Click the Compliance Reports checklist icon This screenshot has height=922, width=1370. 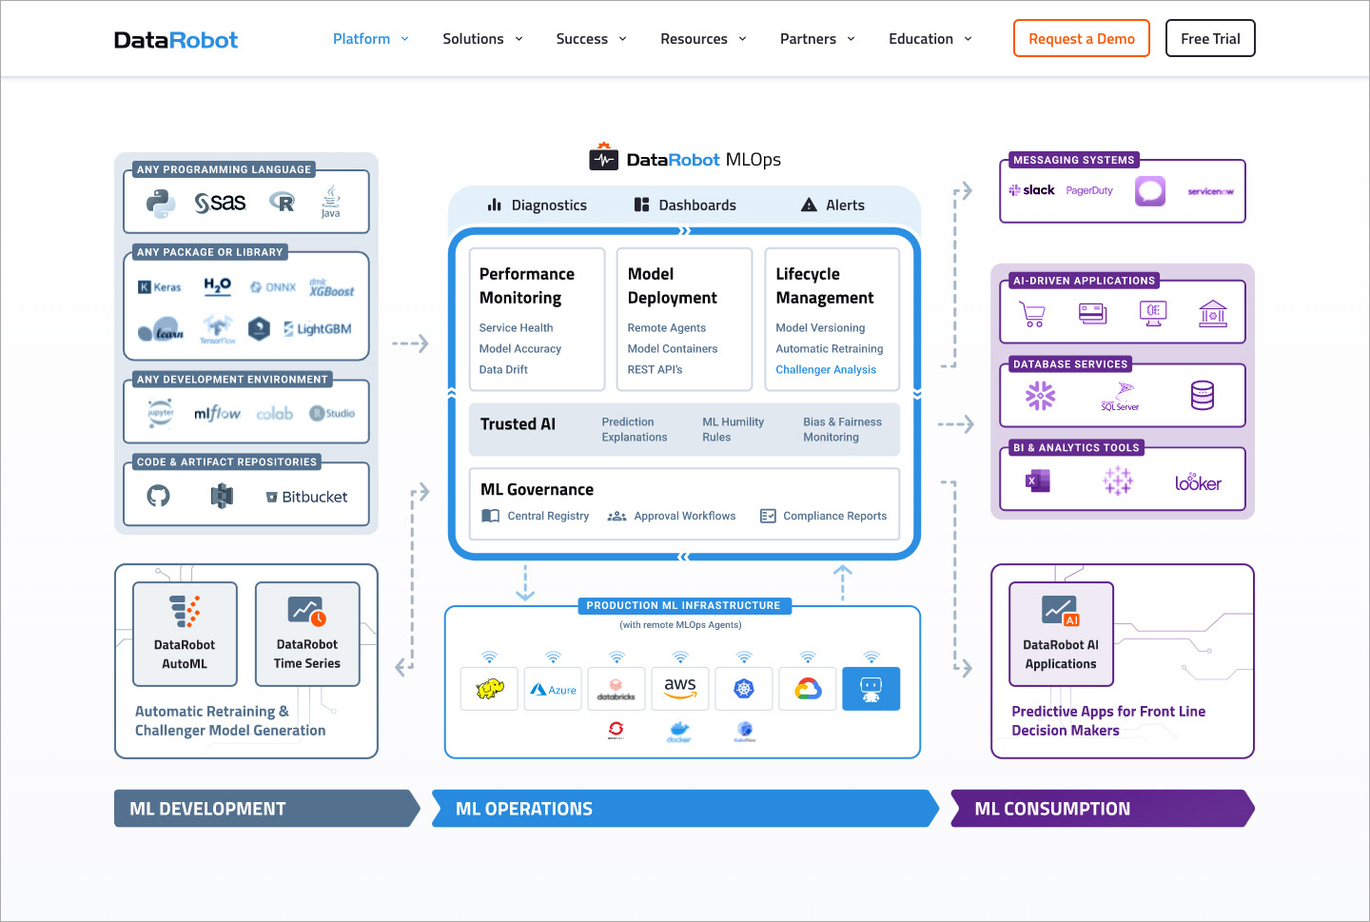(768, 516)
